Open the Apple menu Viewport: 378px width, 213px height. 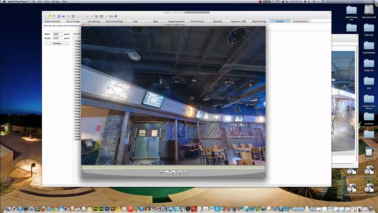(4, 2)
